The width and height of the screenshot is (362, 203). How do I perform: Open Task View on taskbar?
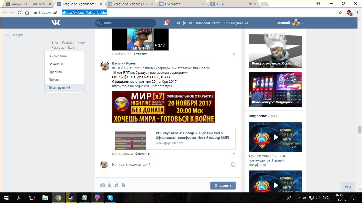[32, 197]
